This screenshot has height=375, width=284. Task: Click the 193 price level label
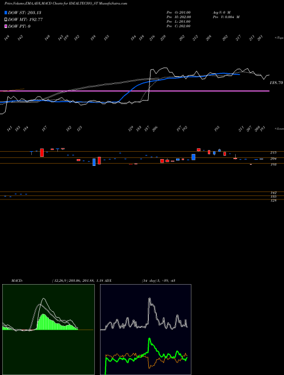[x=274, y=165]
